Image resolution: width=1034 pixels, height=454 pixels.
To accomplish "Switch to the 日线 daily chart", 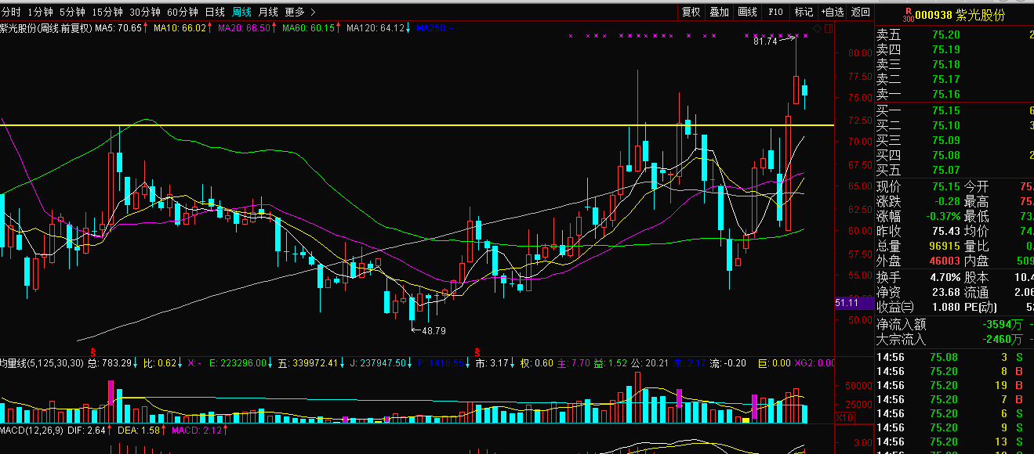I will pyautogui.click(x=215, y=12).
